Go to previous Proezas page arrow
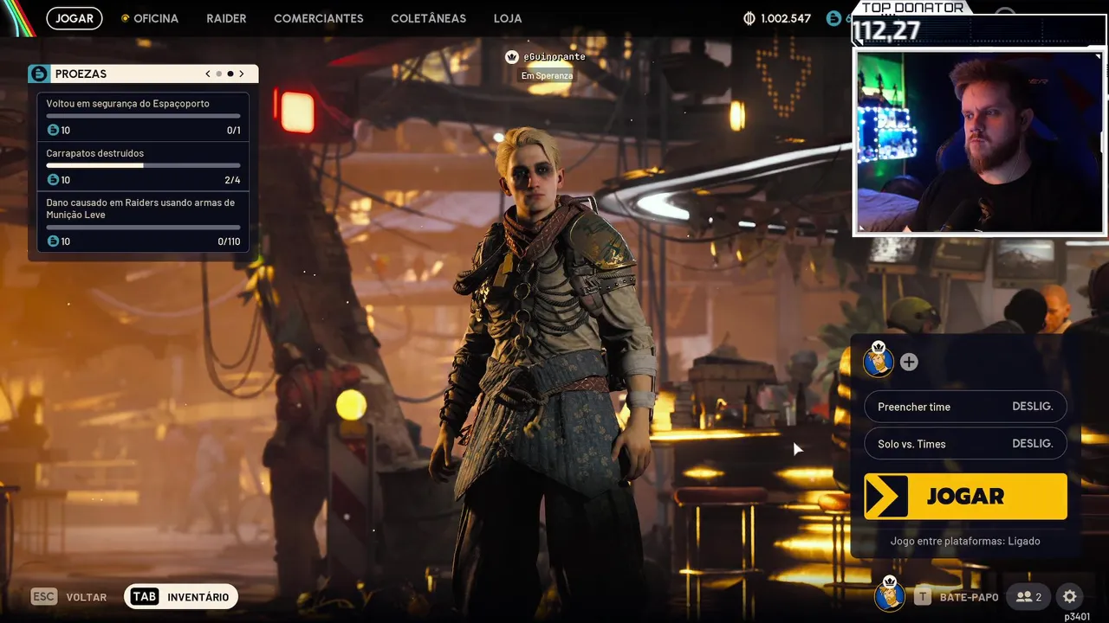Viewport: 1109px width, 623px height. click(x=208, y=74)
